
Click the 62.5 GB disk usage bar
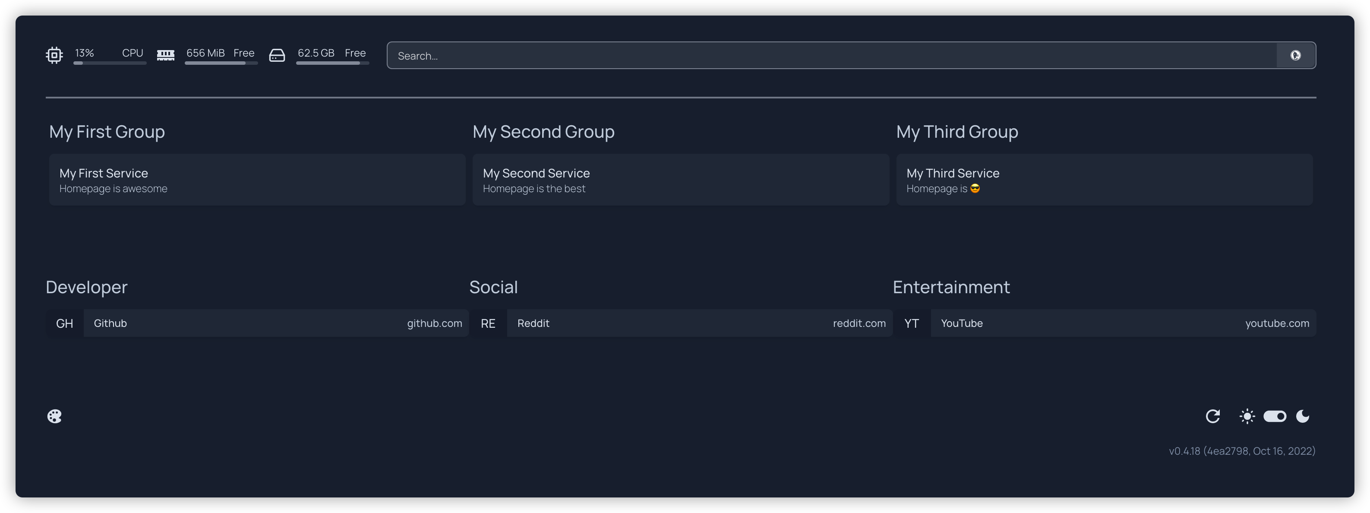[332, 63]
